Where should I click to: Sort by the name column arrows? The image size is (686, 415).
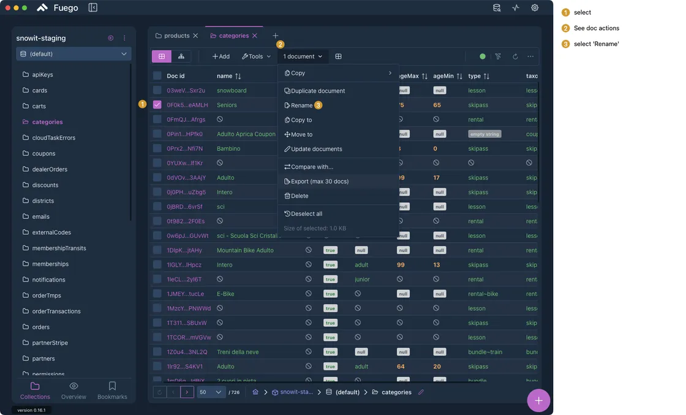tap(238, 76)
